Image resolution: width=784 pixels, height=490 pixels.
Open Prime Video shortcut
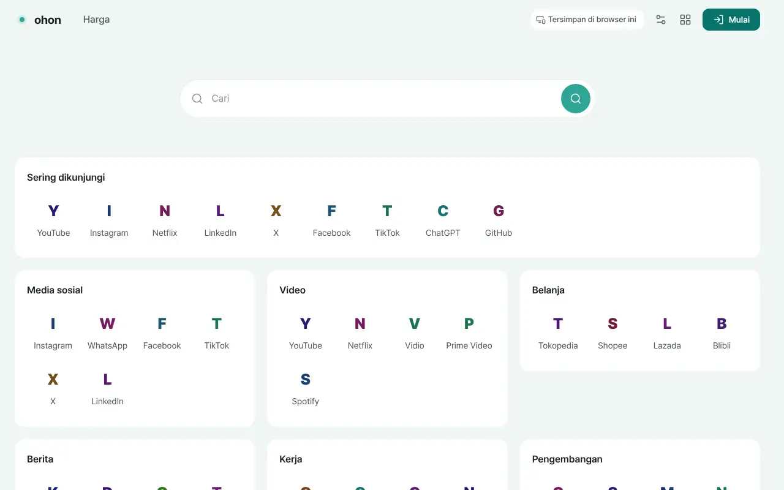click(x=469, y=333)
